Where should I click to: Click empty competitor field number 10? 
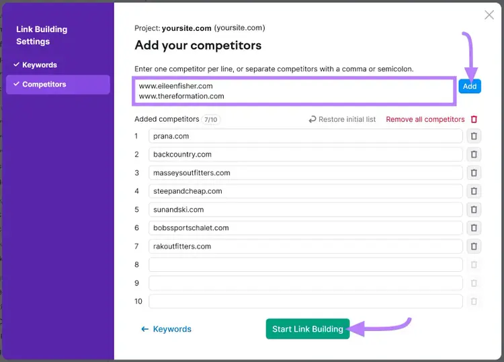coord(305,301)
